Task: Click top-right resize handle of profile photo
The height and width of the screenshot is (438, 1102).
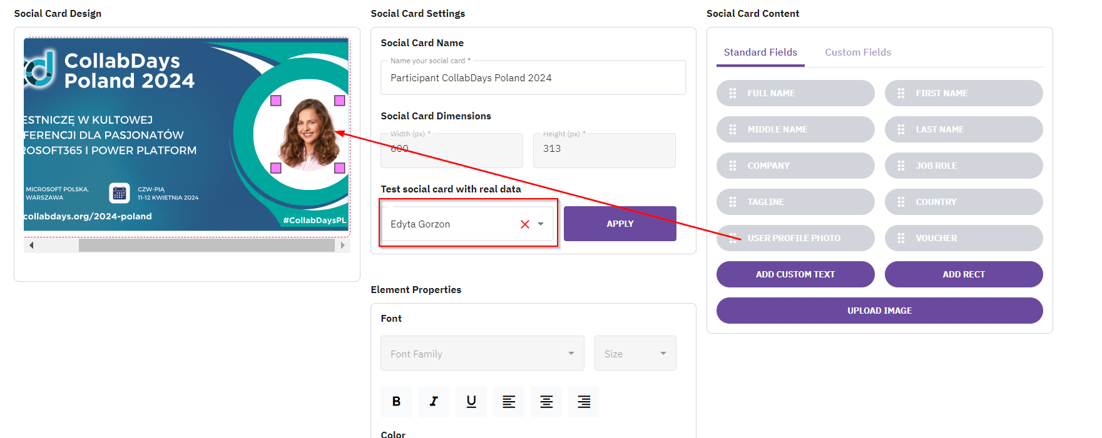Action: coord(340,101)
